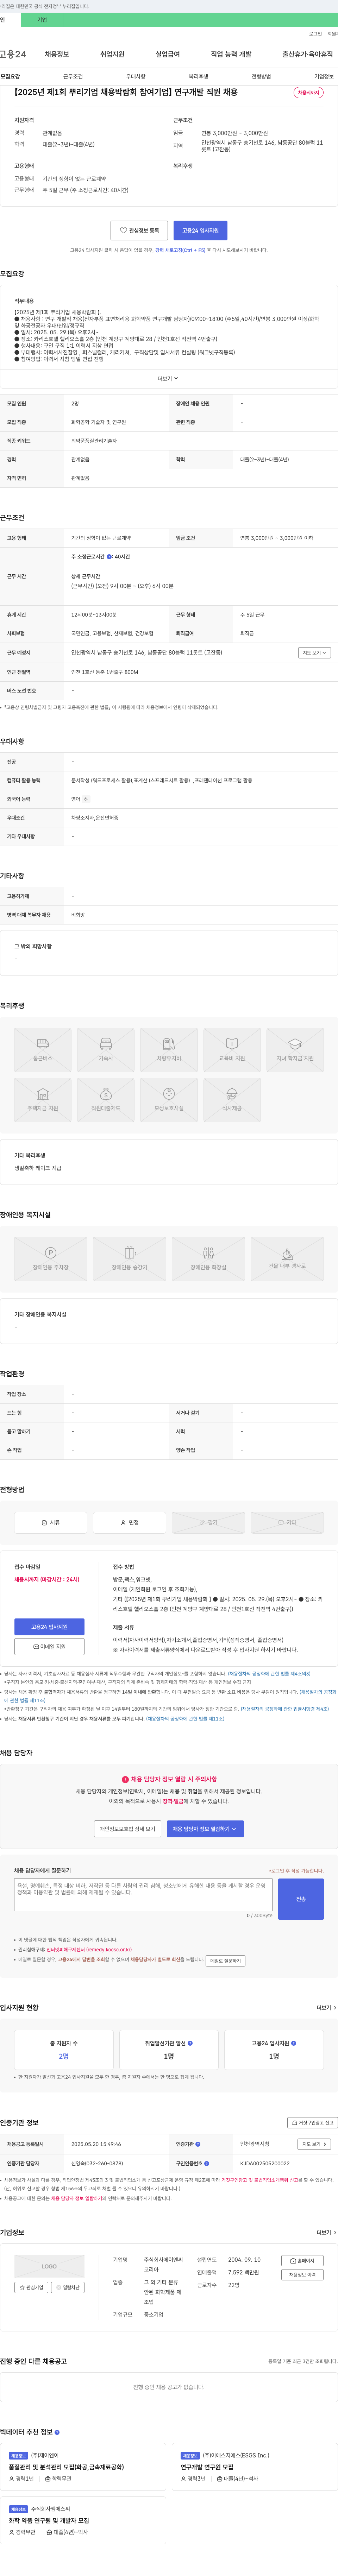Screen dimensions: 338x2576
Task: Open the 채용정보 main menu
Action: [57, 54]
